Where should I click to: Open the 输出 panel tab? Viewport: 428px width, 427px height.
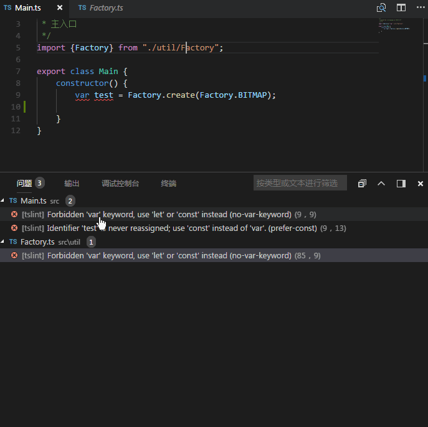[72, 184]
